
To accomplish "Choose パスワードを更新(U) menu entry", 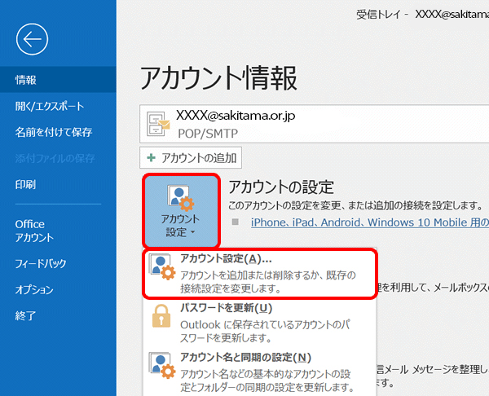I will tap(260, 323).
